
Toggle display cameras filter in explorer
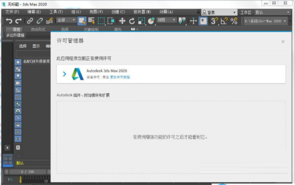pos(18,83)
